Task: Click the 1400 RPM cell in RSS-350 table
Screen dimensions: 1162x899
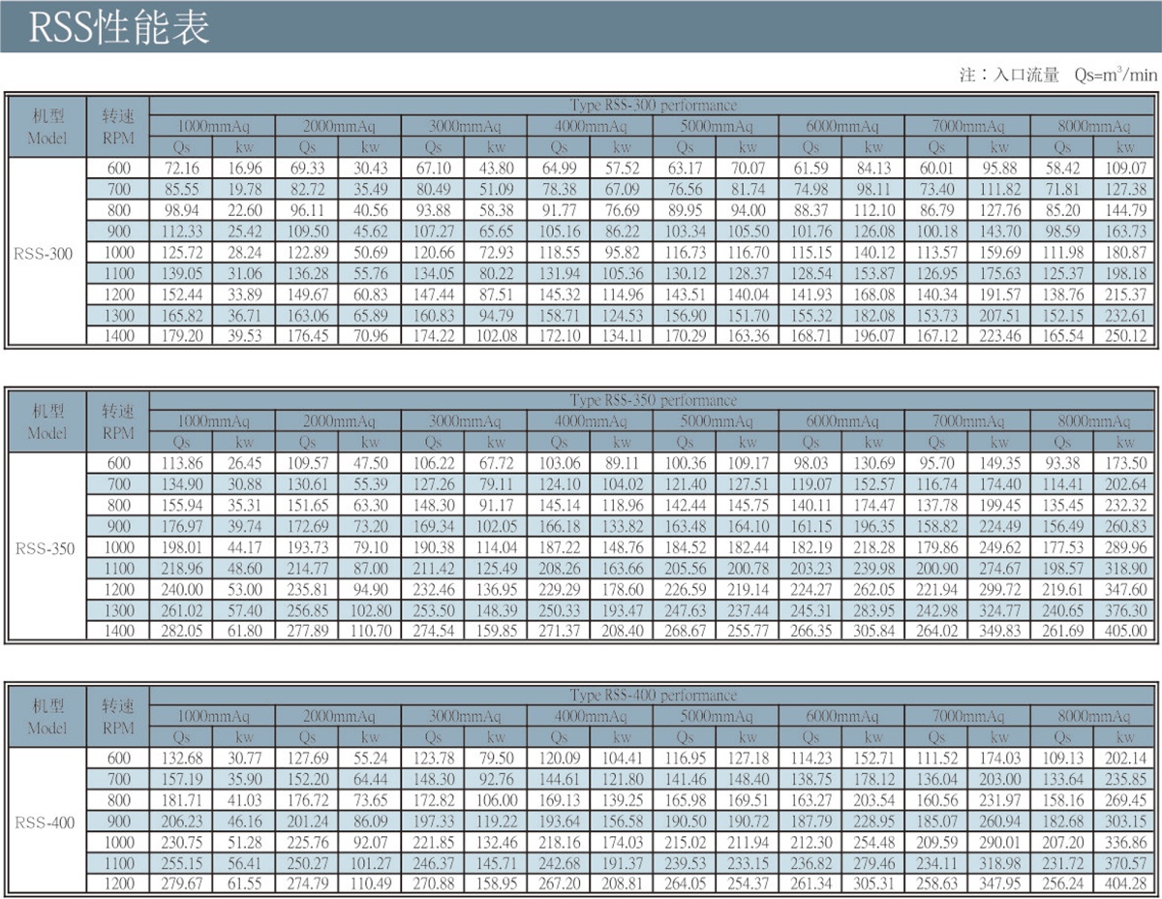Action: [x=118, y=631]
